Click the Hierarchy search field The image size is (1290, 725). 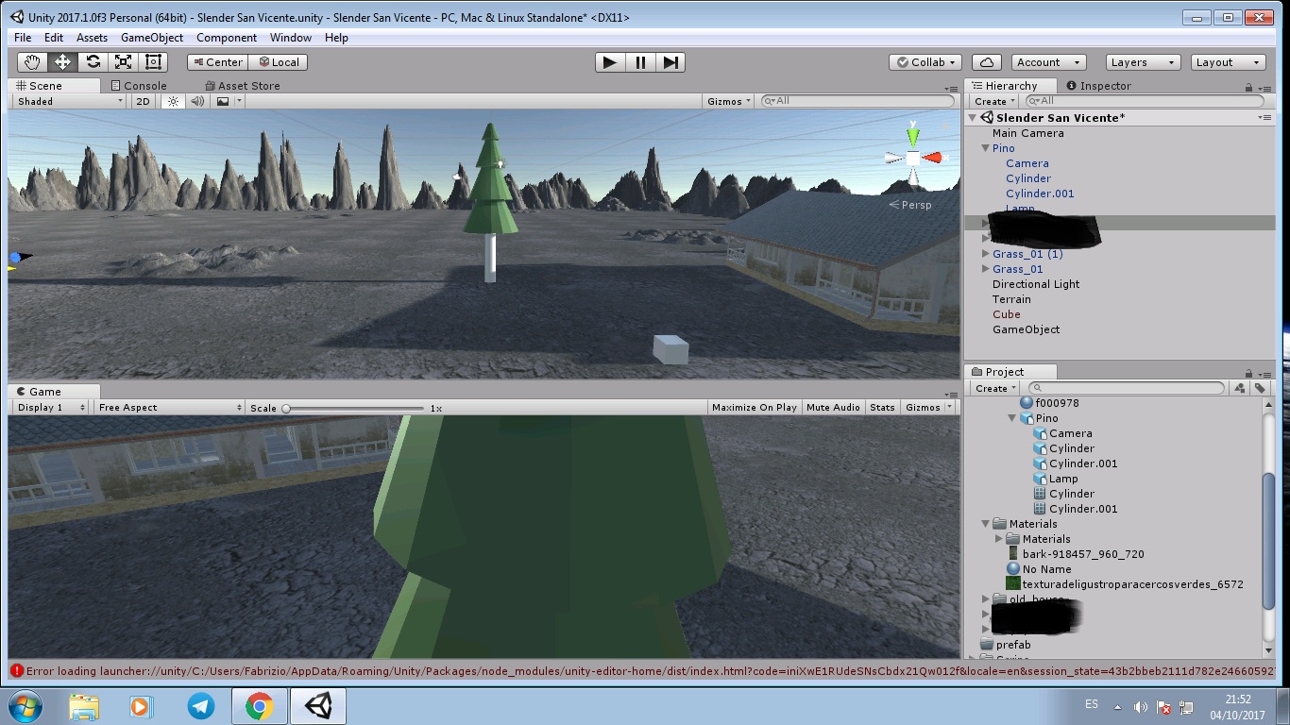click(1146, 101)
